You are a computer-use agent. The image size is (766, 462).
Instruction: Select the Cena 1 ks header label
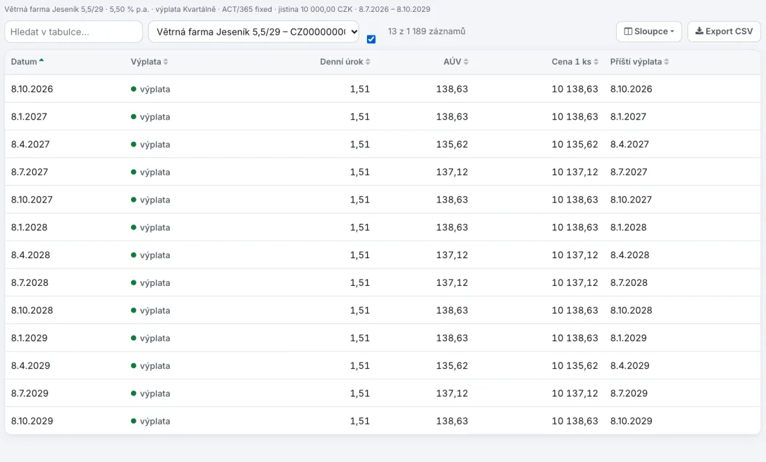tap(572, 62)
